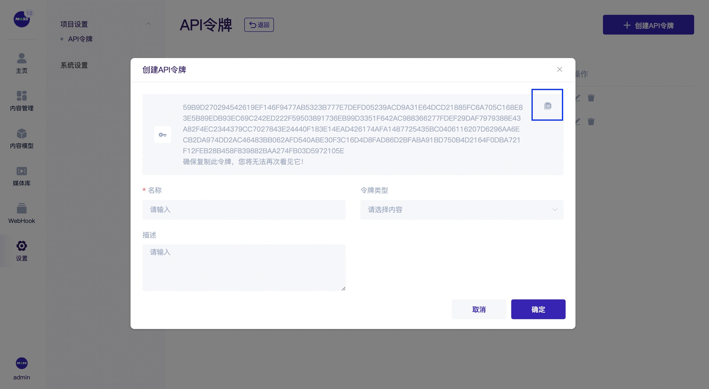The height and width of the screenshot is (389, 709).
Task: Open the 系统设置 menu item
Action: [74, 65]
